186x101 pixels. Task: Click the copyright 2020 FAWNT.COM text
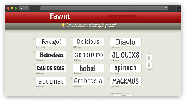click(x=124, y=94)
